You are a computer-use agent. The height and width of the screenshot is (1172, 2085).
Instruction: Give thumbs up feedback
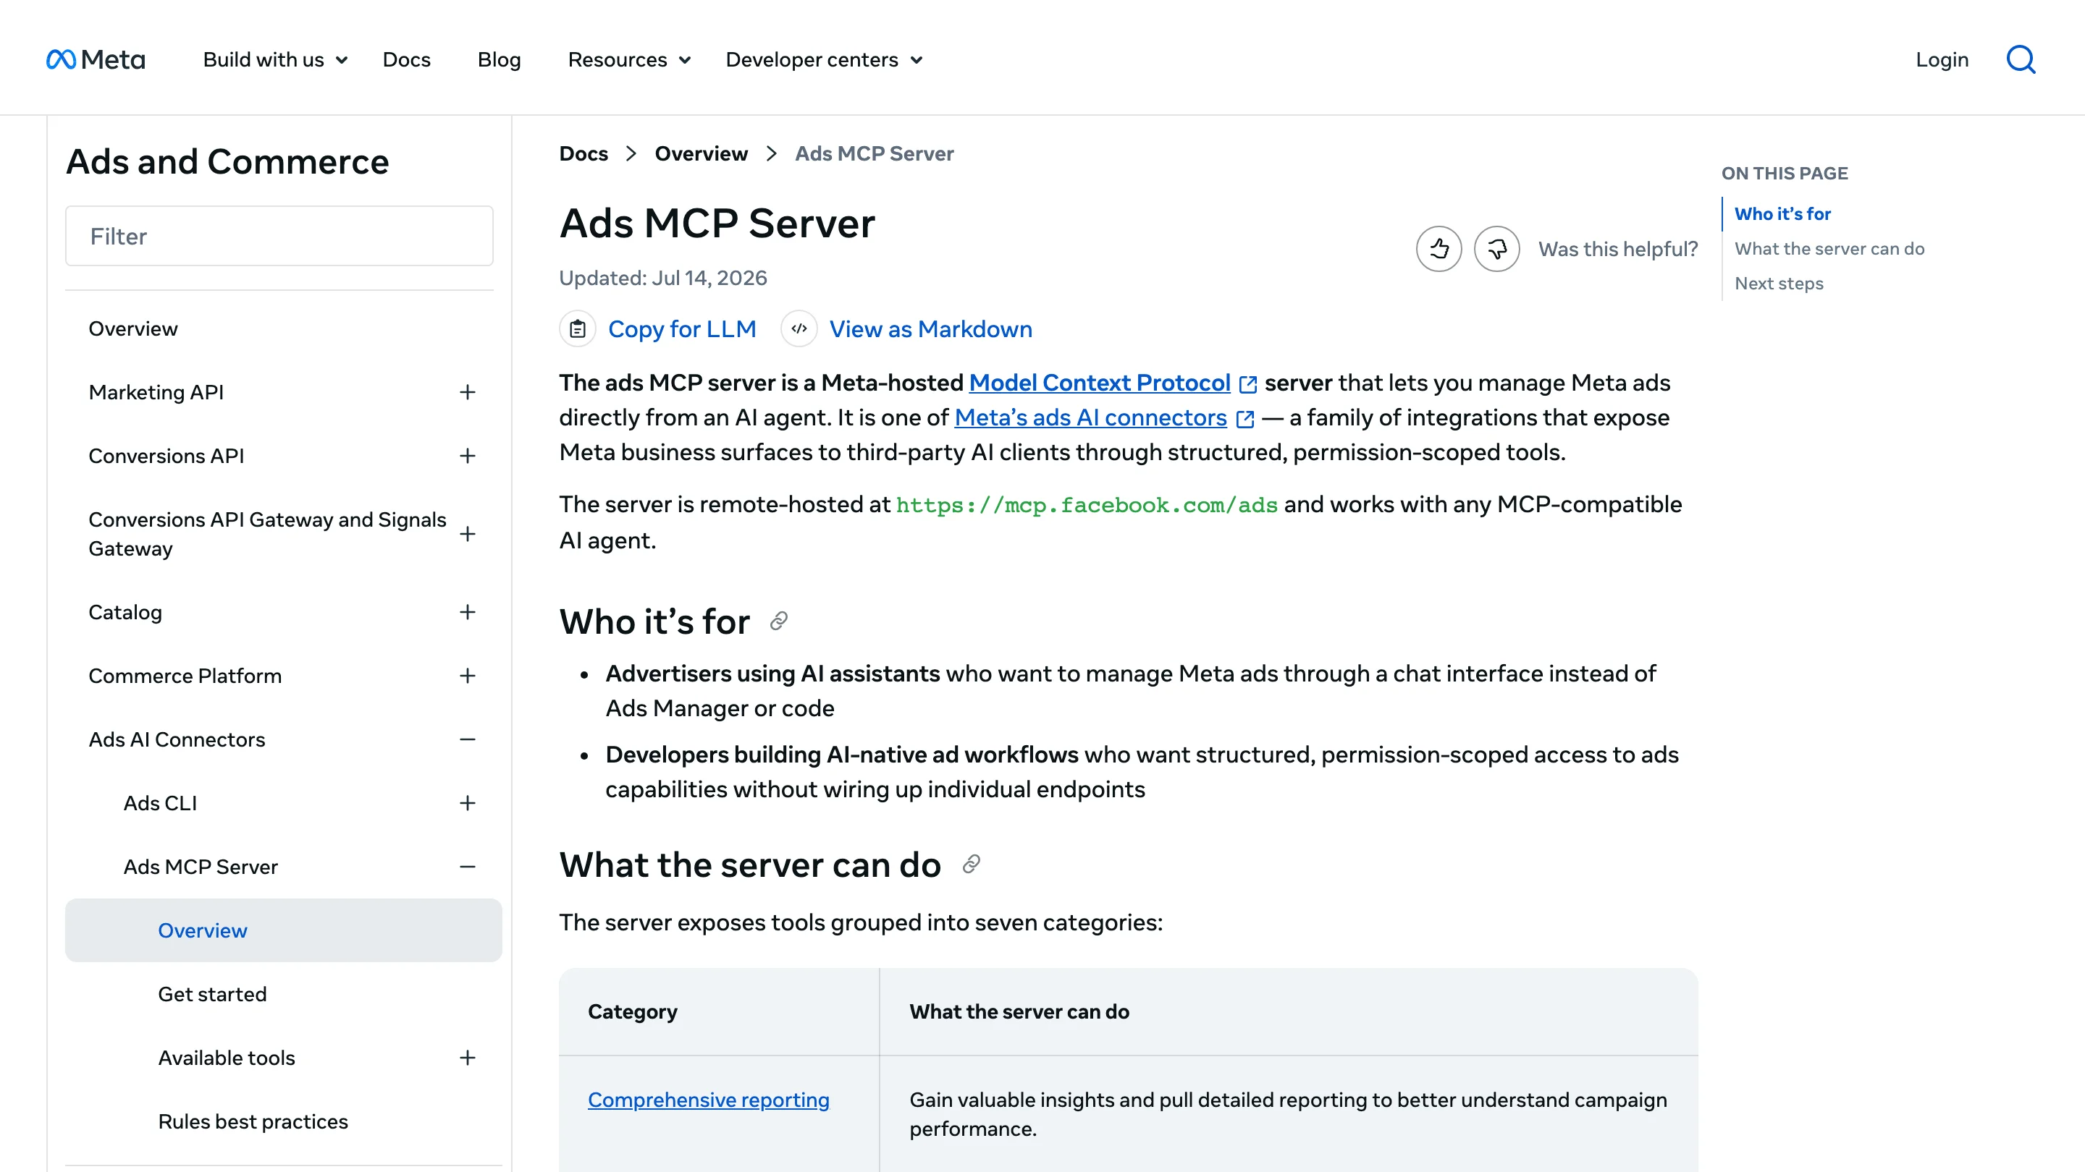1439,248
